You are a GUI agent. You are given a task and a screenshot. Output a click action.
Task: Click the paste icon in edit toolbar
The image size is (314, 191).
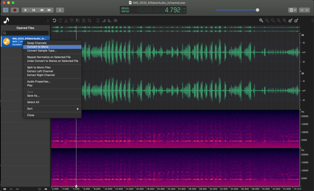point(78,21)
